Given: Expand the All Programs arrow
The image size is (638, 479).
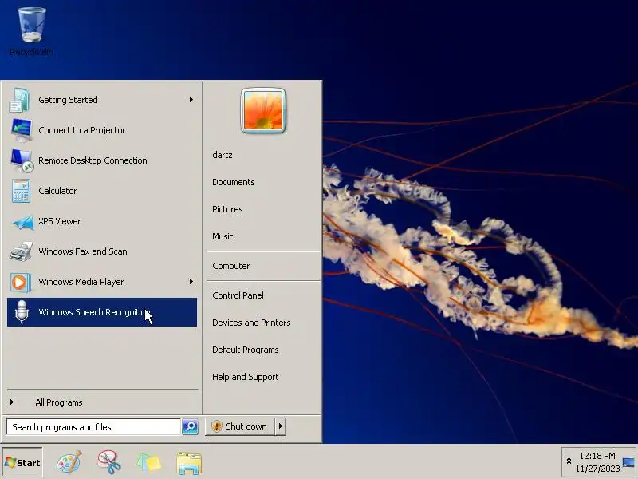Looking at the screenshot, I should [x=12, y=402].
